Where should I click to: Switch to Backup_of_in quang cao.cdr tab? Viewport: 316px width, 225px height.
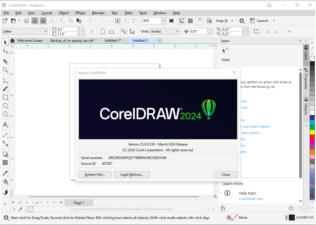(73, 41)
